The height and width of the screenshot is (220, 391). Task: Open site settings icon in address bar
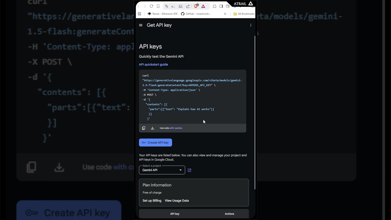click(166, 6)
